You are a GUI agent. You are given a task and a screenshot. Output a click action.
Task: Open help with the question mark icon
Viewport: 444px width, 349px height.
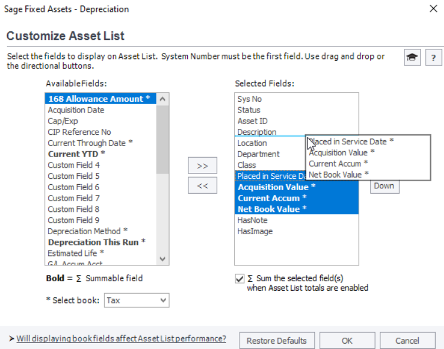[433, 58]
